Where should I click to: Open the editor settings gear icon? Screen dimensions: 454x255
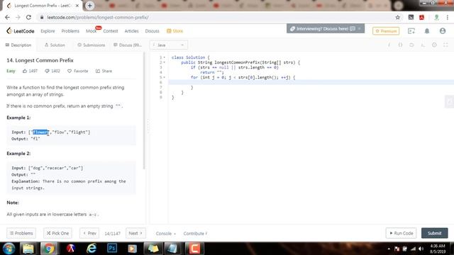pyautogui.click(x=434, y=45)
